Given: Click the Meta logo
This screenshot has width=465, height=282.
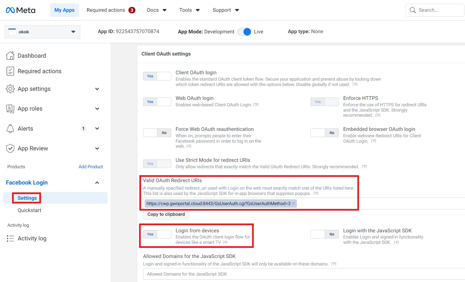Looking at the screenshot, I should (x=21, y=10).
